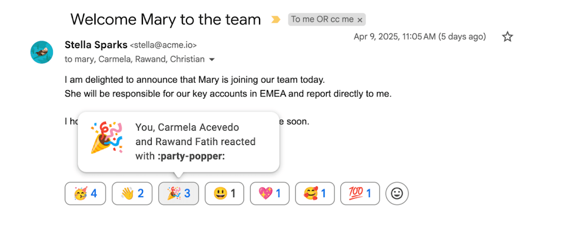572x228 pixels.
Task: Click the Apr 9, 2025 timestamp
Action: pos(419,37)
